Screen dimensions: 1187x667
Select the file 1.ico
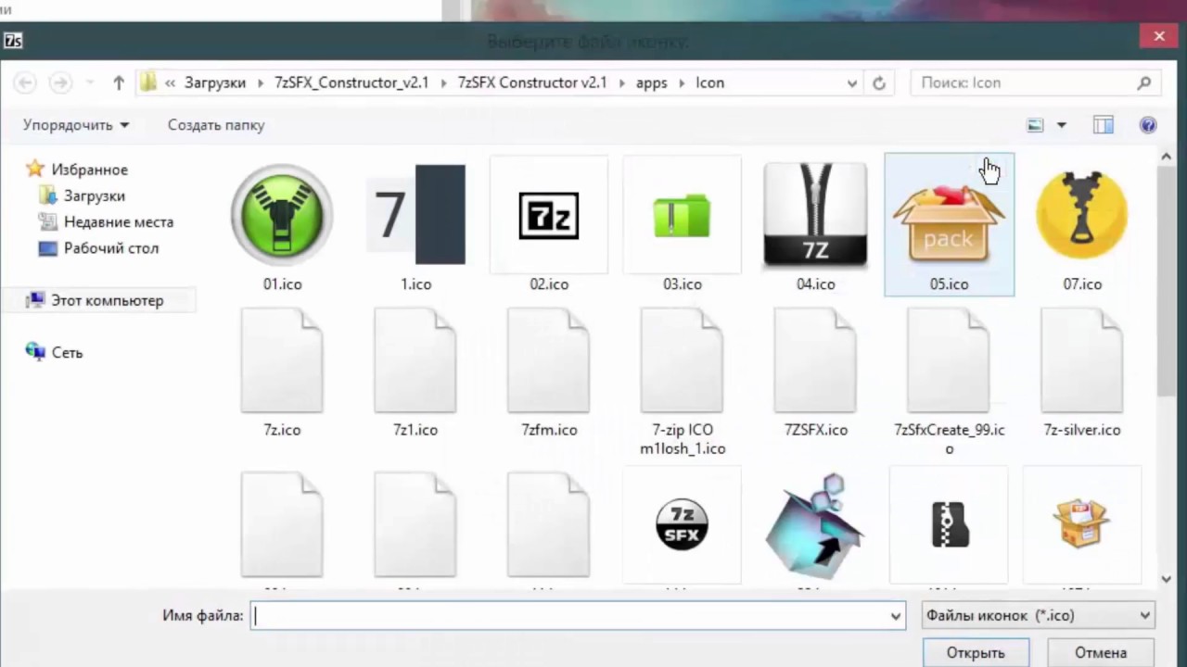(415, 227)
